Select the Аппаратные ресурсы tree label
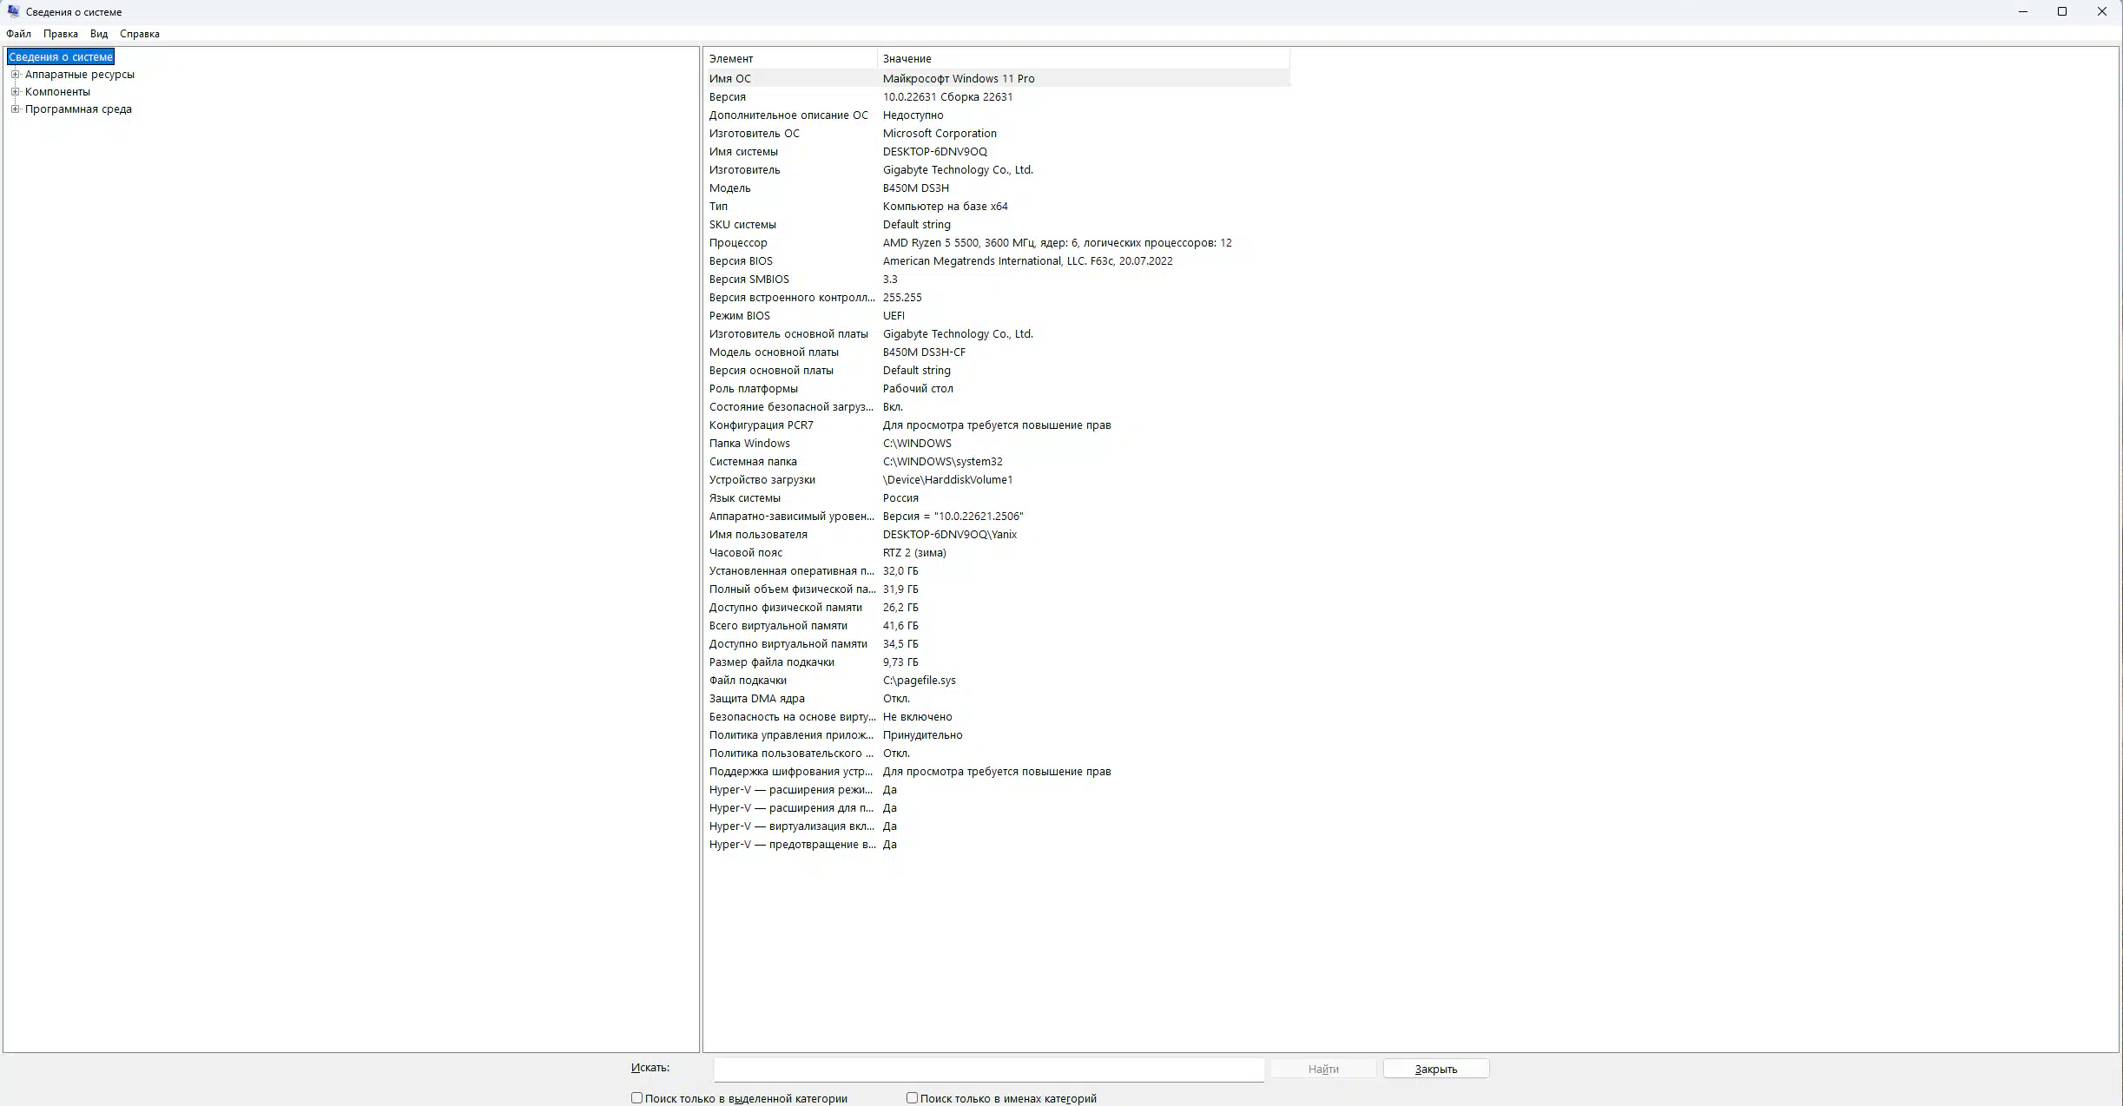 click(x=80, y=74)
